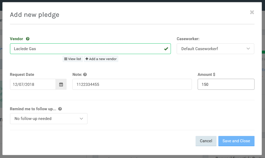The width and height of the screenshot is (265, 158).
Task: Click the green checkmark in Vendor field
Action: [166, 49]
